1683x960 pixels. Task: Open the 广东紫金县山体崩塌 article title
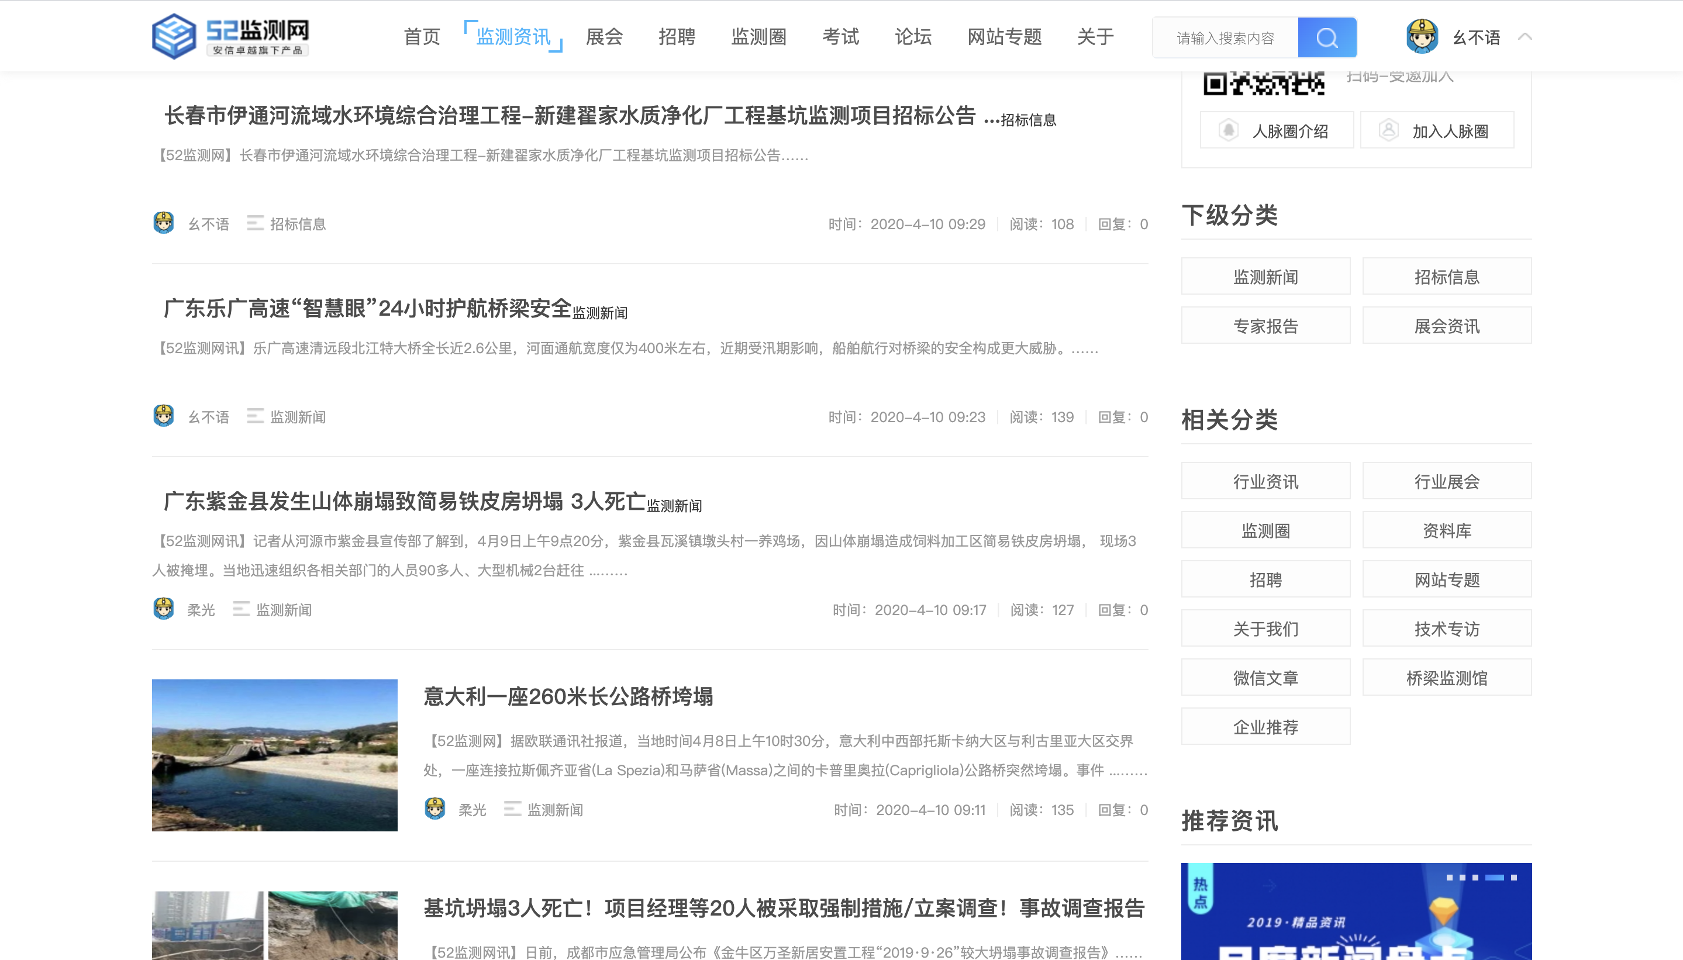(404, 502)
